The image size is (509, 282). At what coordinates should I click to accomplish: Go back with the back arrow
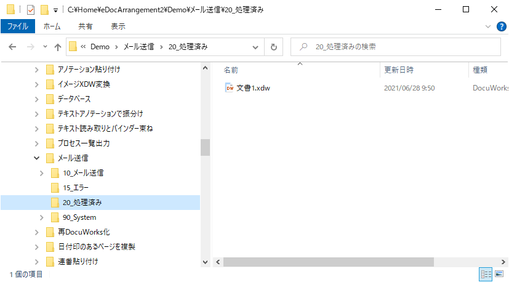pyautogui.click(x=12, y=47)
